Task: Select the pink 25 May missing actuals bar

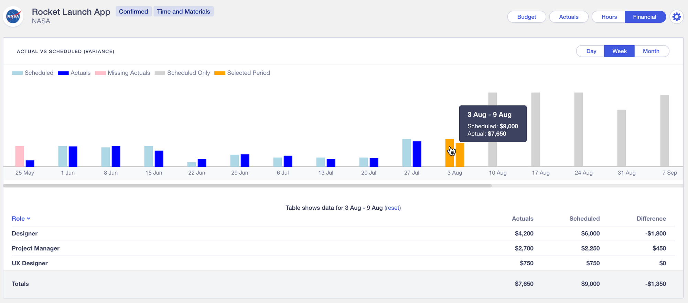Action: pos(20,156)
